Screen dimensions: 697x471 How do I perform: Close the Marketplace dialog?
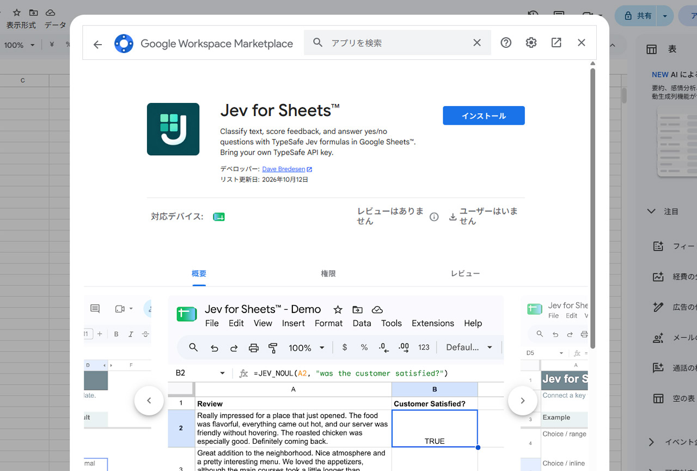tap(582, 42)
